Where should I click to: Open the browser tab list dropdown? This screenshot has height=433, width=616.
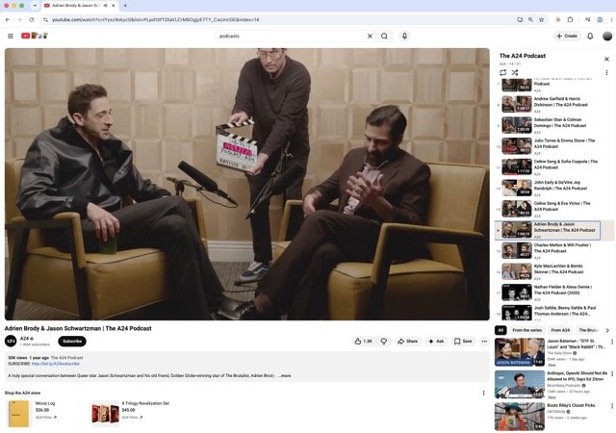click(35, 6)
